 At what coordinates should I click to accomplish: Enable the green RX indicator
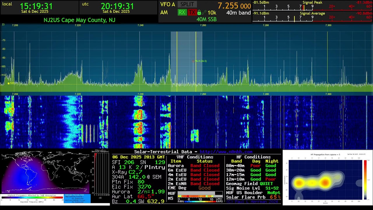[182, 13]
